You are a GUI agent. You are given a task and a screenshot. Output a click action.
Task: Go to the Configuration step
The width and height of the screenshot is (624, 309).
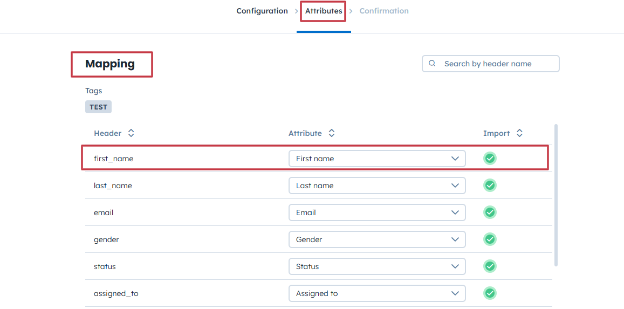tap(262, 11)
